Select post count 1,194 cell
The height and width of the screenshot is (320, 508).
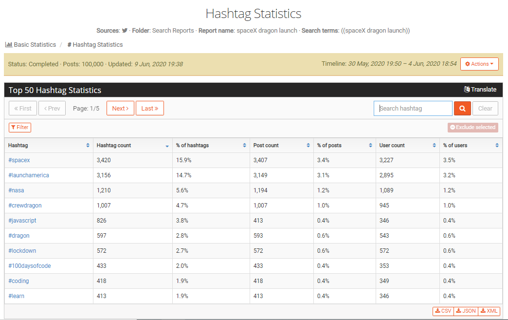282,190
